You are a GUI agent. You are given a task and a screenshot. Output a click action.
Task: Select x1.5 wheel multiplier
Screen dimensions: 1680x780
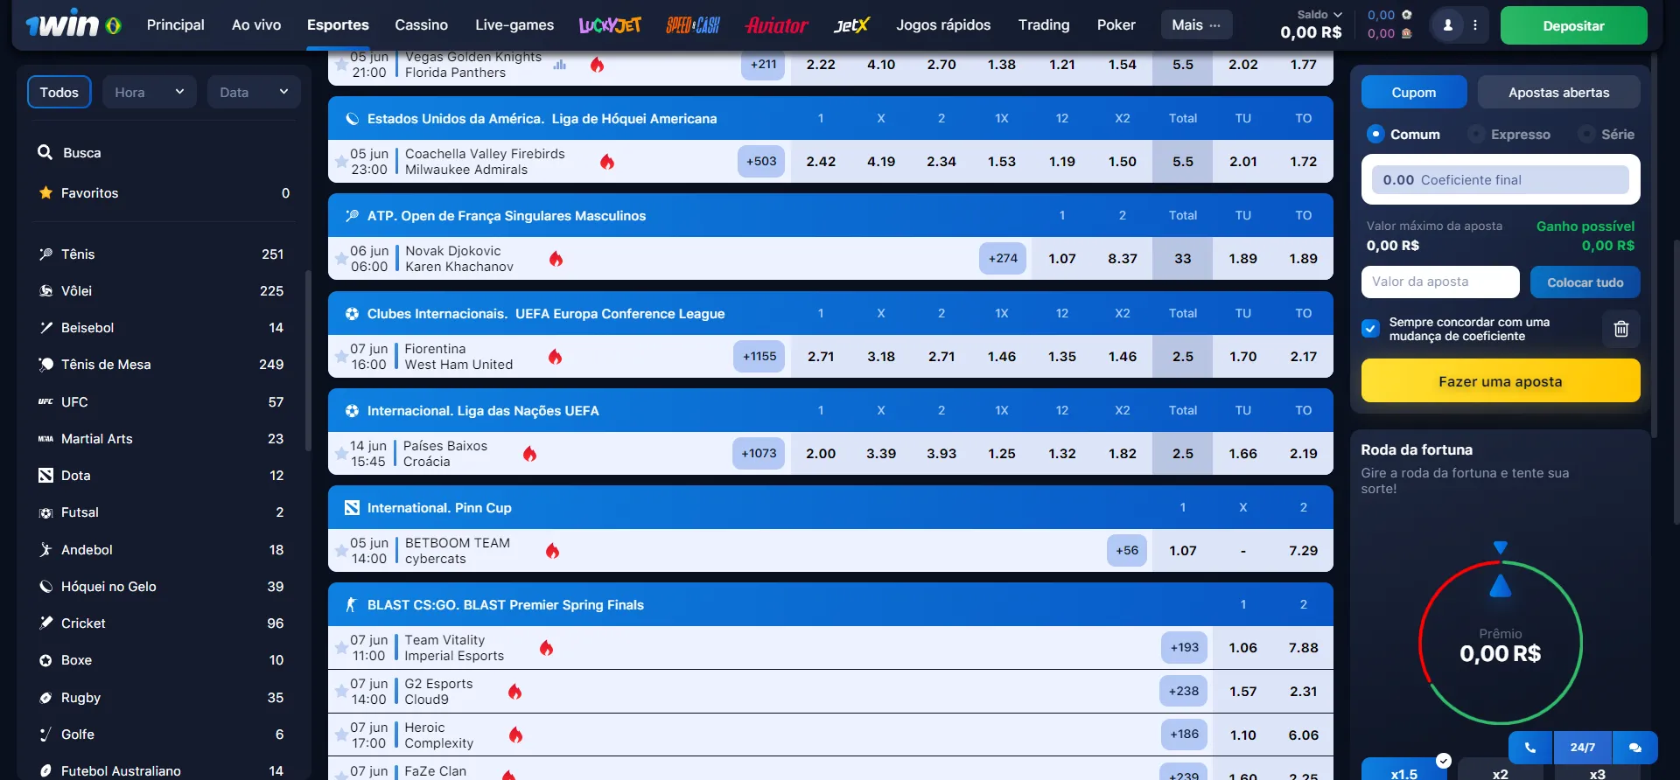(x=1404, y=770)
